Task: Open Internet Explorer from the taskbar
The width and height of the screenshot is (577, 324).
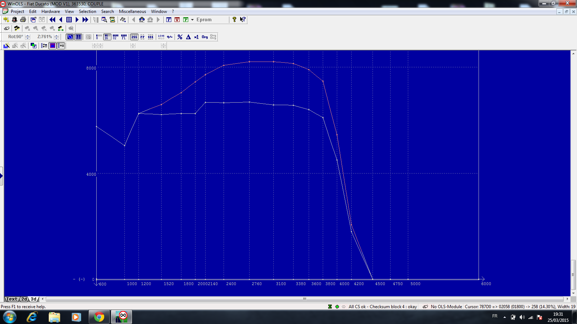Action: pyautogui.click(x=32, y=317)
